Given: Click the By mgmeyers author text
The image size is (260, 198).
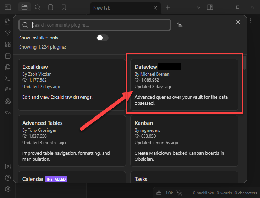Looking at the screenshot, I should [147, 130].
